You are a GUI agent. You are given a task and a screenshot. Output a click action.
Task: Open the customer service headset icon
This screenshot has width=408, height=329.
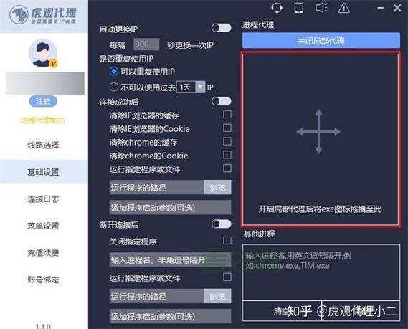click(x=276, y=8)
